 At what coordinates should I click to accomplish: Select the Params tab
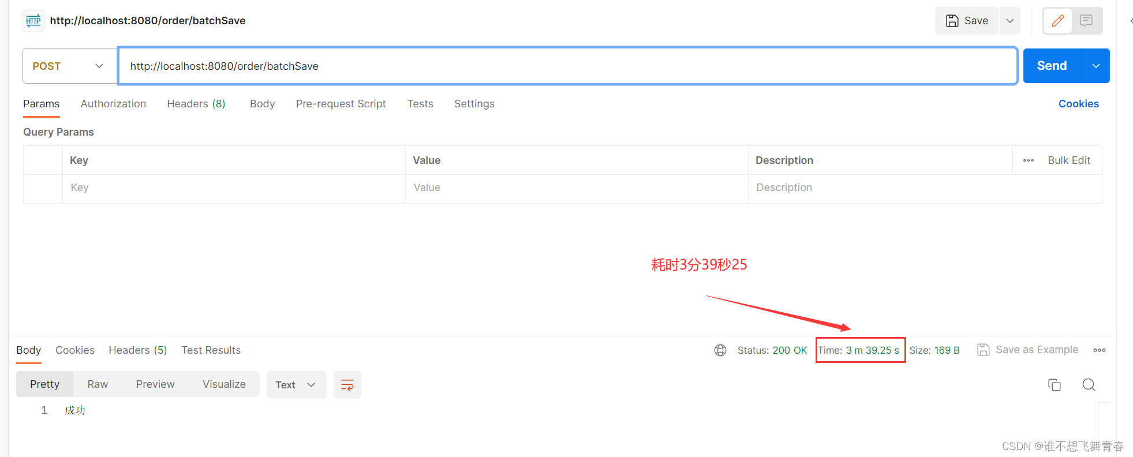point(41,104)
